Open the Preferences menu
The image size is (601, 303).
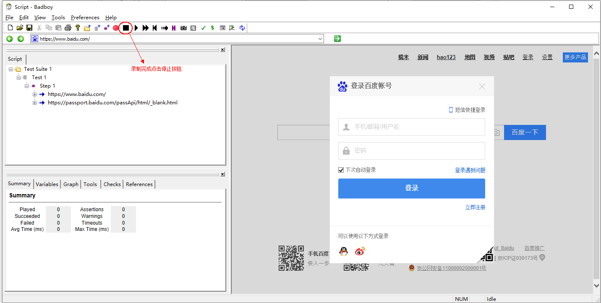coord(85,18)
